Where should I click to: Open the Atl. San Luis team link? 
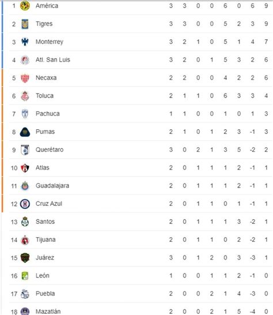[x=53, y=59]
